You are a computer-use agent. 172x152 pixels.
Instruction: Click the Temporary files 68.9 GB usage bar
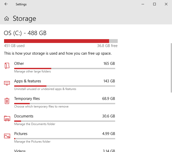pos(64,103)
